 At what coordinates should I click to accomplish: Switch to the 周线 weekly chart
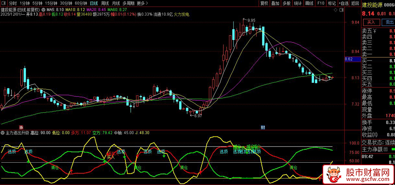pyautogui.click(x=105, y=4)
